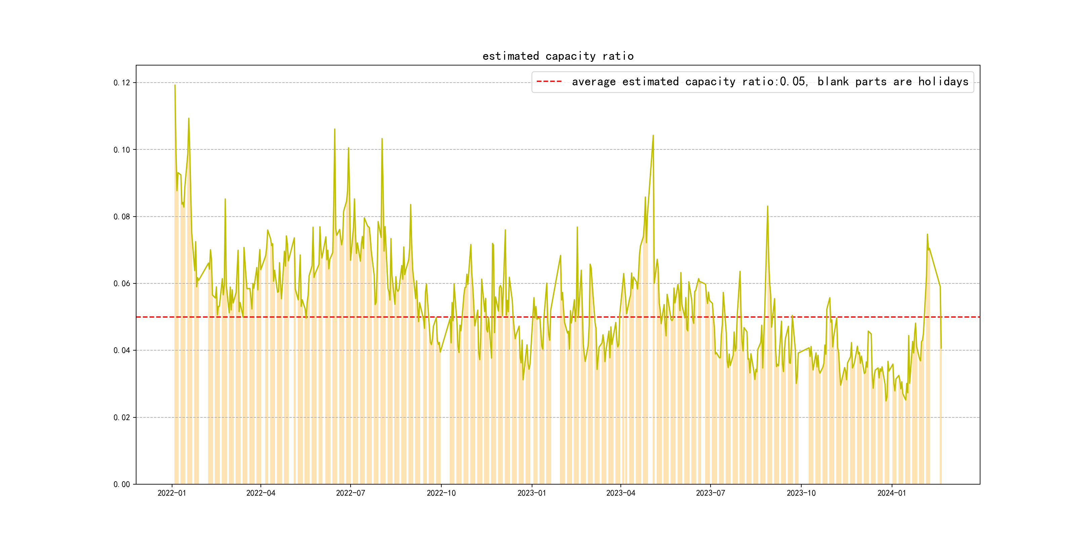Click the 'estimated capacity ratio' chart title
Viewport: 1089px width, 544px height.
point(558,56)
